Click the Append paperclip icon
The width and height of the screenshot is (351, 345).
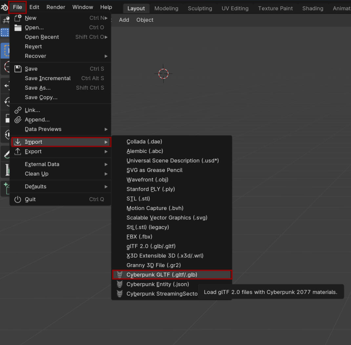click(18, 120)
